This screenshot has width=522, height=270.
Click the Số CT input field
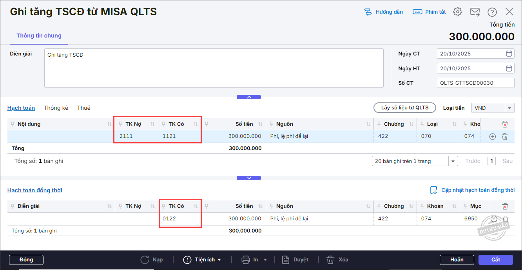coord(475,83)
